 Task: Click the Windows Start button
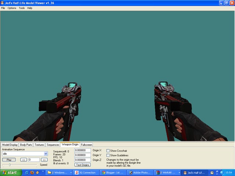pyautogui.click(x=11, y=173)
